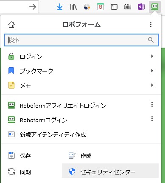Screen dimensions: 165x183
Task: Open the RoboForm header three-dot menu
Action: tap(151, 25)
